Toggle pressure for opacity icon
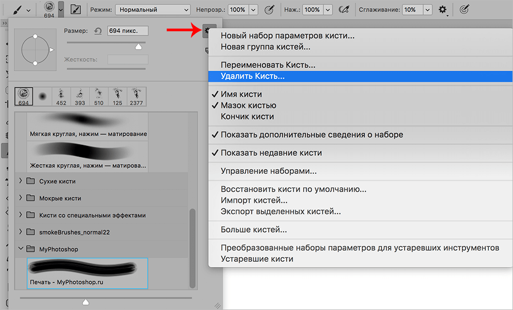 [268, 10]
